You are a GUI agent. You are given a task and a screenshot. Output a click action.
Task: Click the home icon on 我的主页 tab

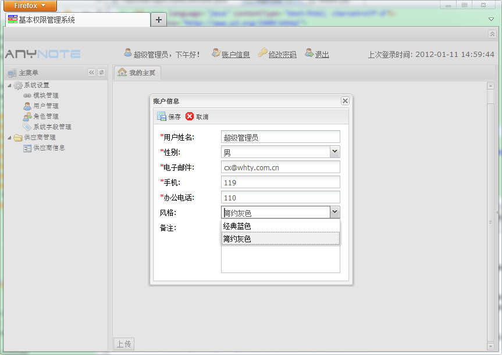click(x=122, y=72)
